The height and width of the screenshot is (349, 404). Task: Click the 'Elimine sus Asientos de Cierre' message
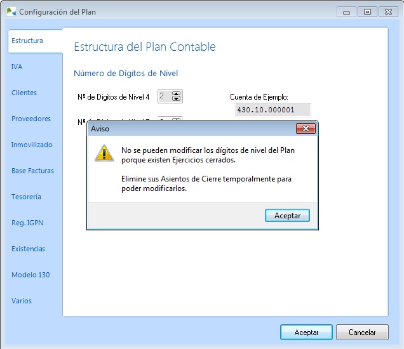[x=206, y=183]
